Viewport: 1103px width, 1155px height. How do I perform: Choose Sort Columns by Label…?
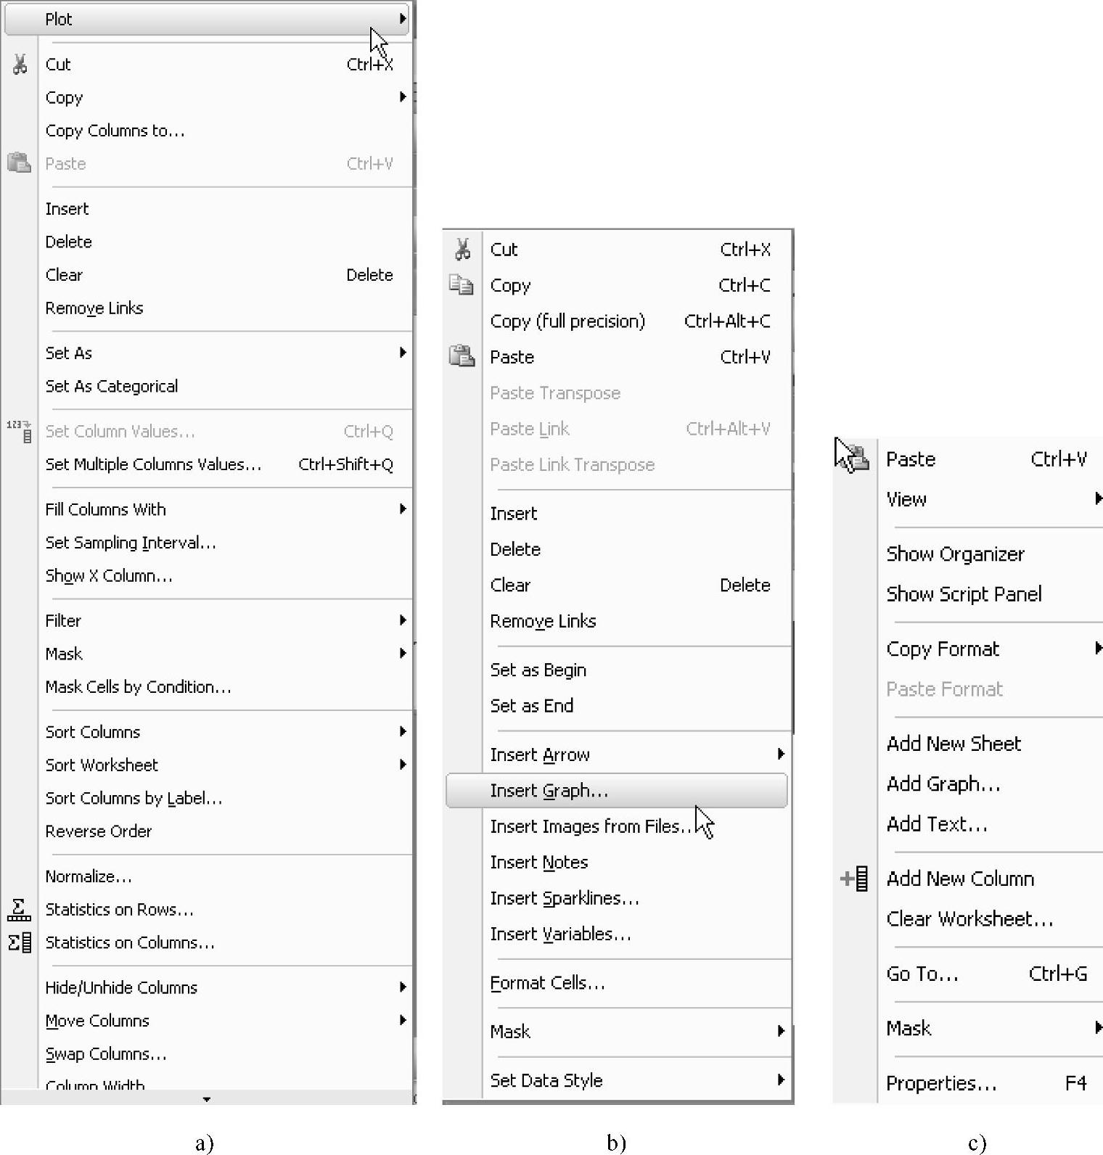(134, 798)
